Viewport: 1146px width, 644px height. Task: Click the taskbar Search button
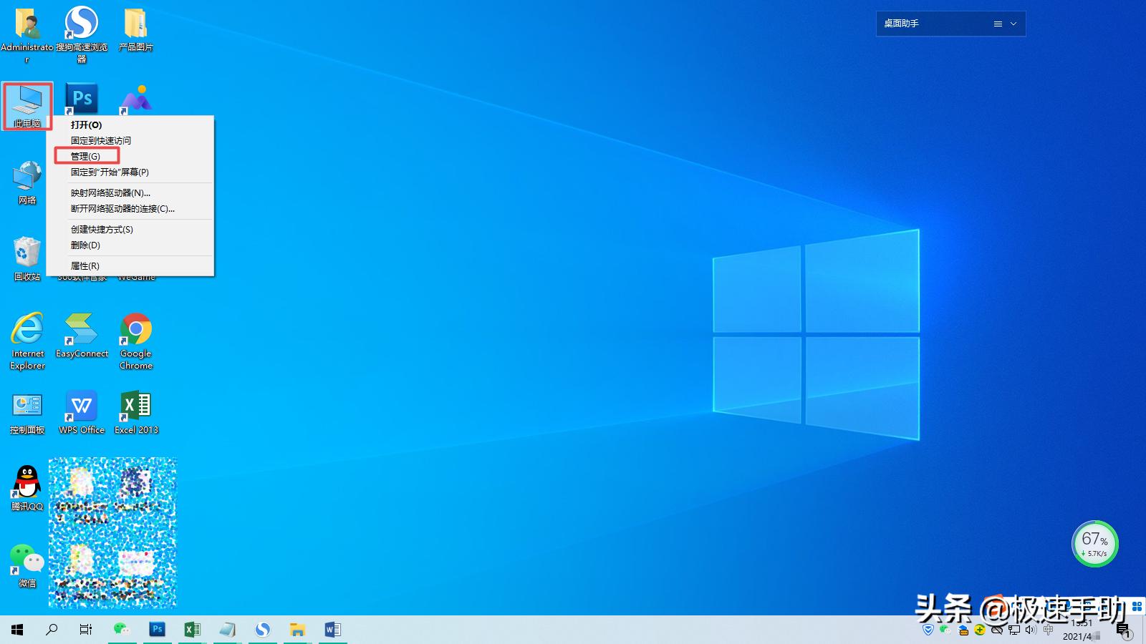click(51, 630)
